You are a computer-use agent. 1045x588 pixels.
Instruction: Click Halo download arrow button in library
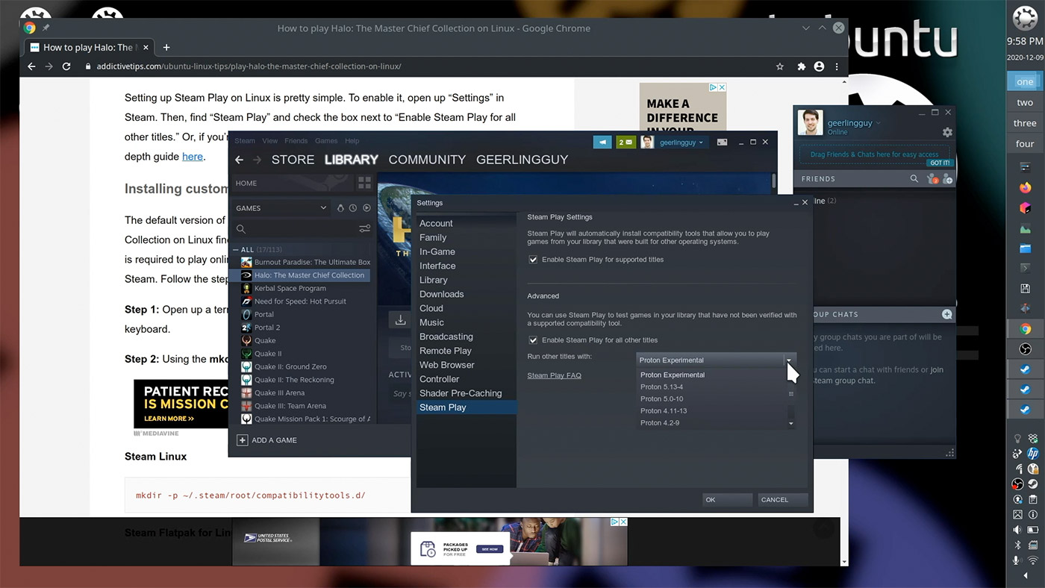tap(401, 320)
